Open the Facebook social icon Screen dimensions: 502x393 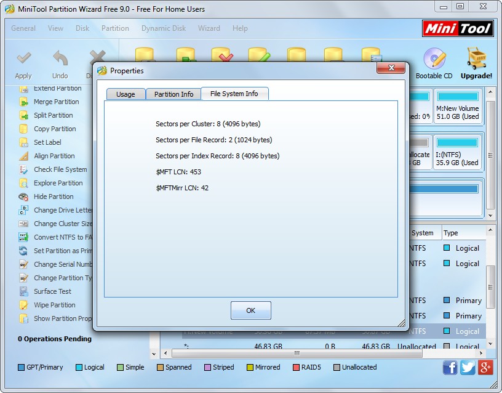(450, 367)
